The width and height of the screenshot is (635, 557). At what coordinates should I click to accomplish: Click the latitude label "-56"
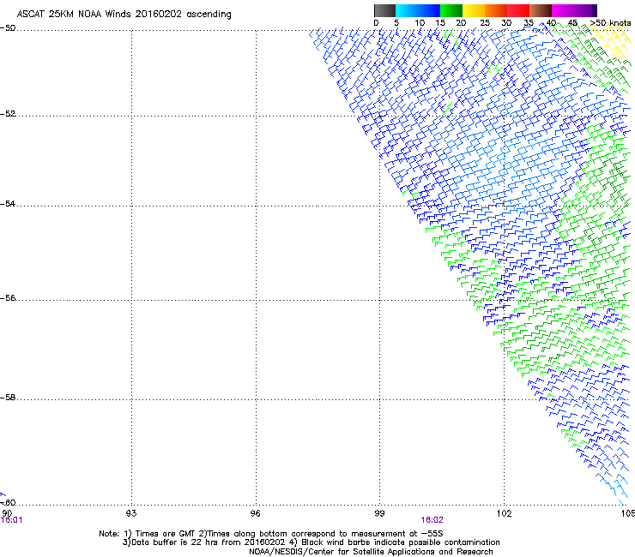coord(8,297)
